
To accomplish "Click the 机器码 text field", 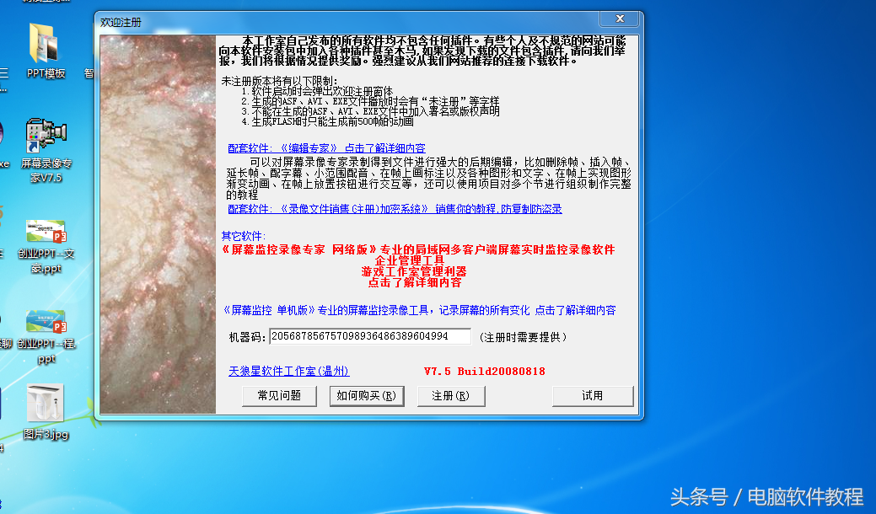I will (x=370, y=336).
